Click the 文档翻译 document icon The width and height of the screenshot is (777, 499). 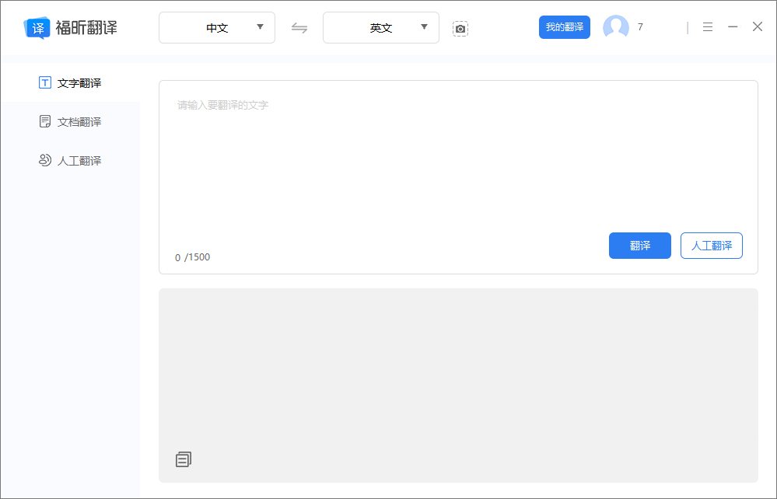44,120
